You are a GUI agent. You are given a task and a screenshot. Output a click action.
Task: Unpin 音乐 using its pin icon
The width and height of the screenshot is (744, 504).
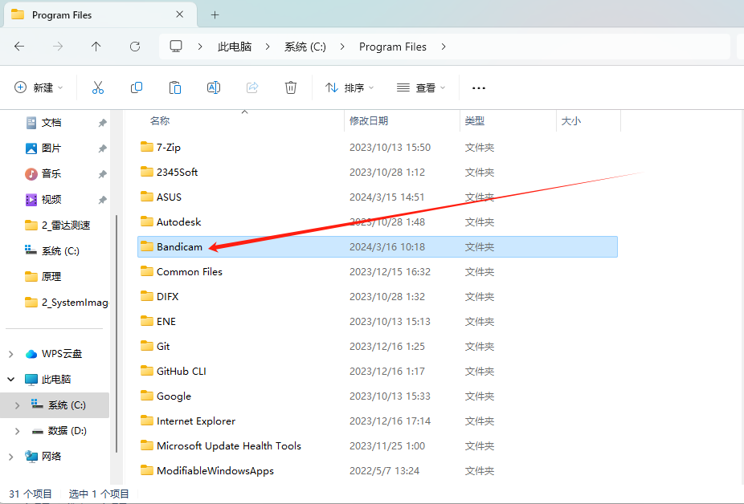pos(102,174)
